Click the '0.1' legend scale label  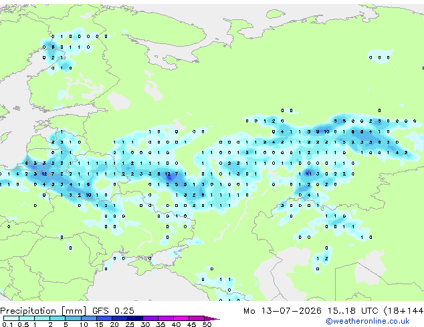tap(7, 324)
